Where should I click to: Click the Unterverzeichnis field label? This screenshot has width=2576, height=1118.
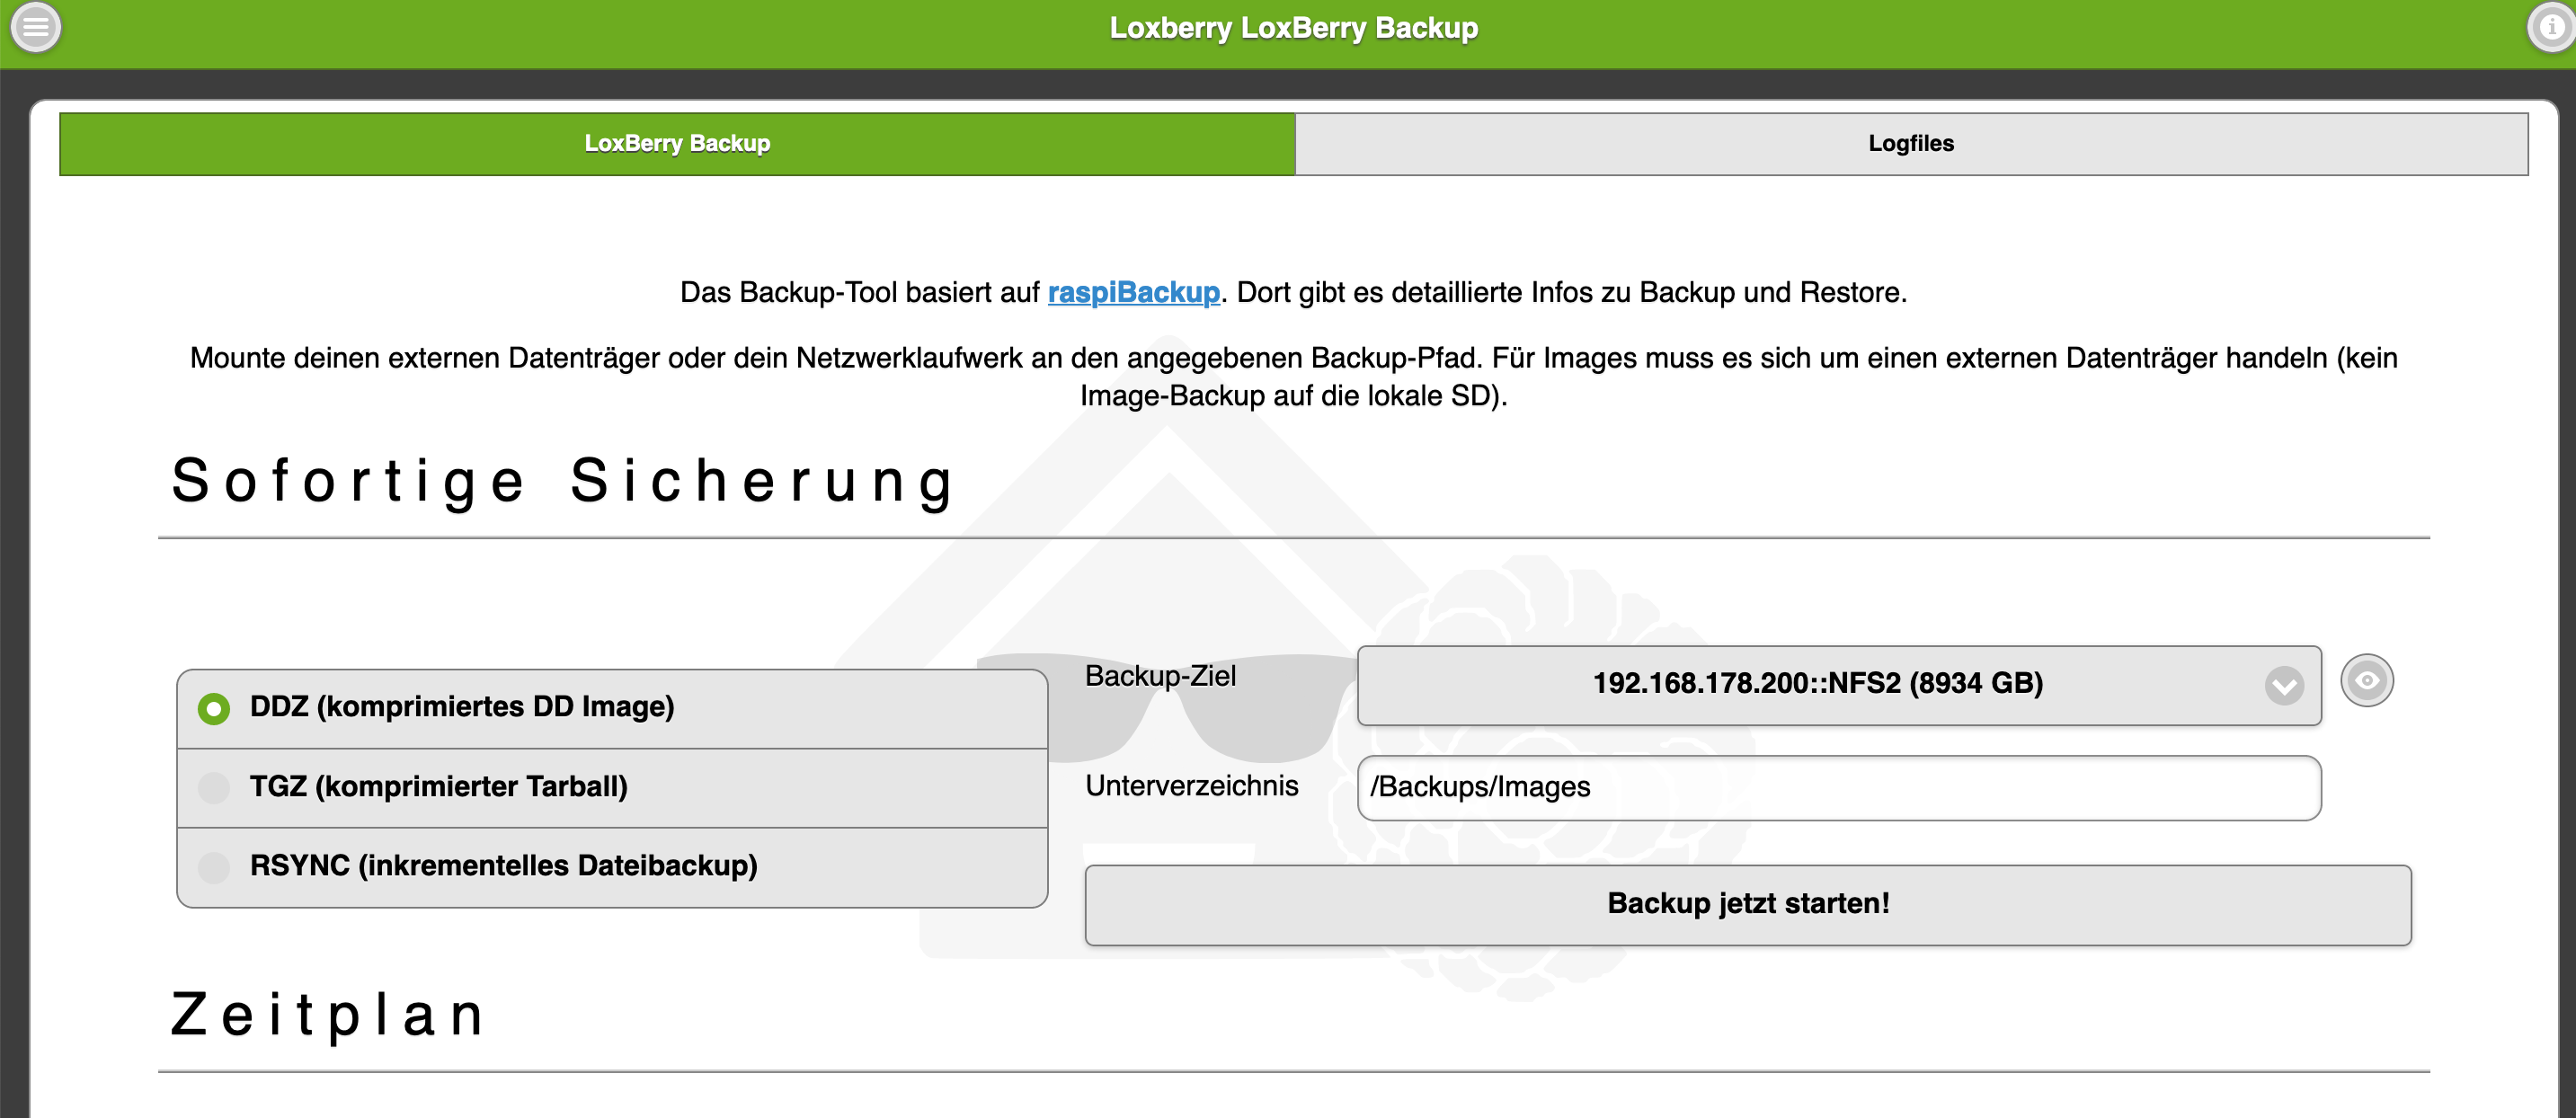tap(1191, 786)
